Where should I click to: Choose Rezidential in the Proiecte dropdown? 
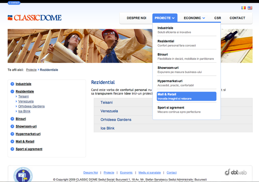click(x=186, y=43)
